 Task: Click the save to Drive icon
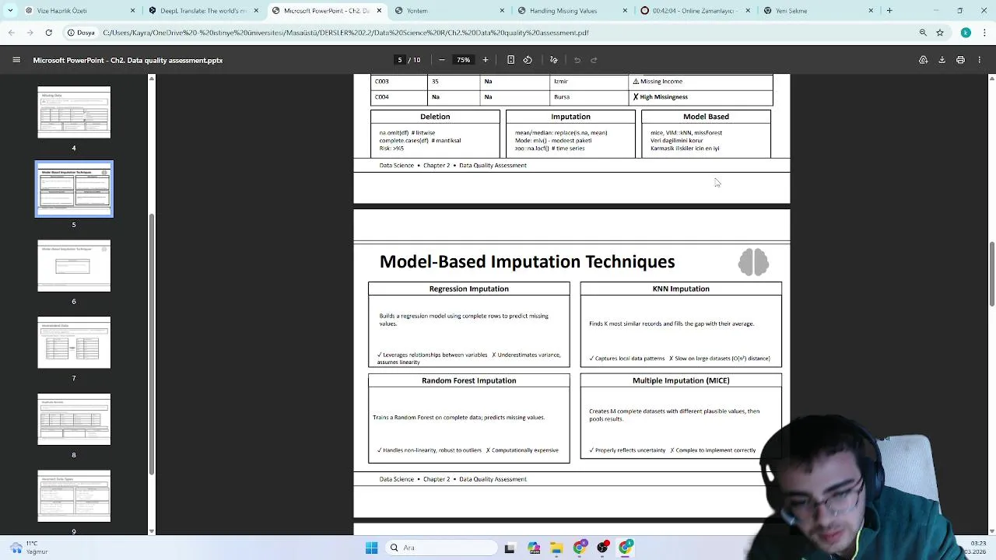tap(924, 60)
